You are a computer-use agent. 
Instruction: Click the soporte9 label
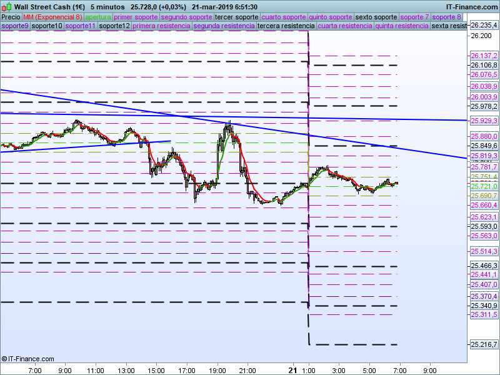(x=15, y=26)
